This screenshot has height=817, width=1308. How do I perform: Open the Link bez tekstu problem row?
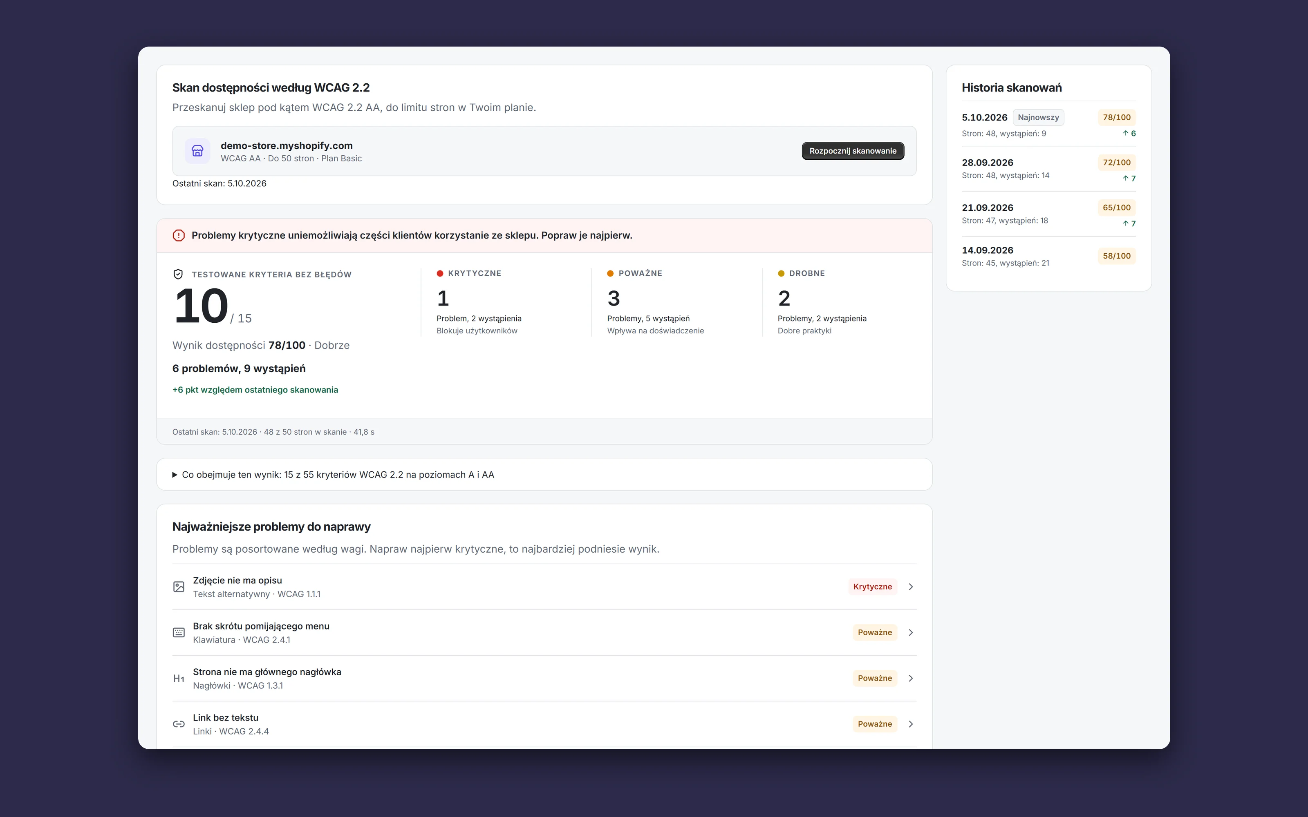544,724
